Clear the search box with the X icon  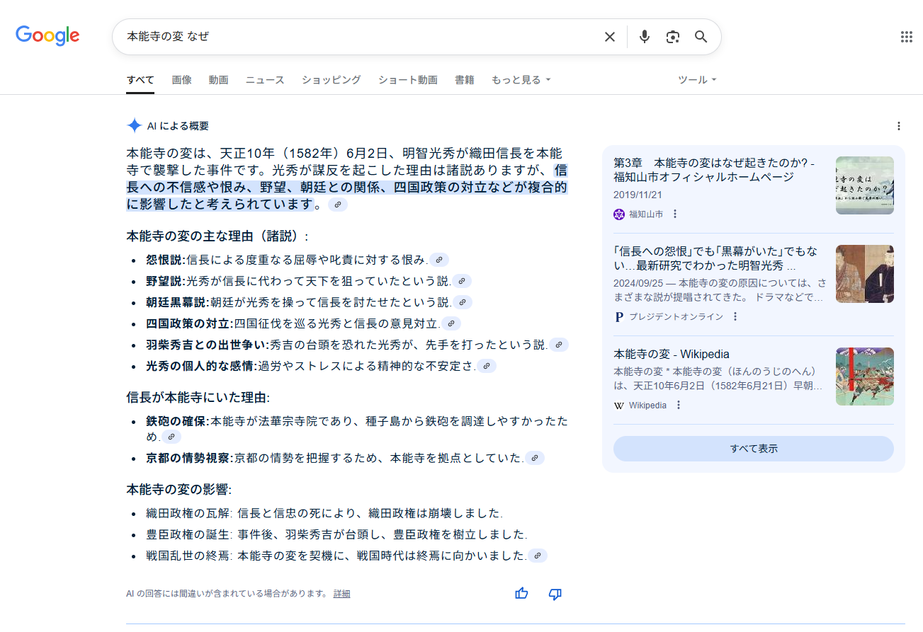click(609, 37)
